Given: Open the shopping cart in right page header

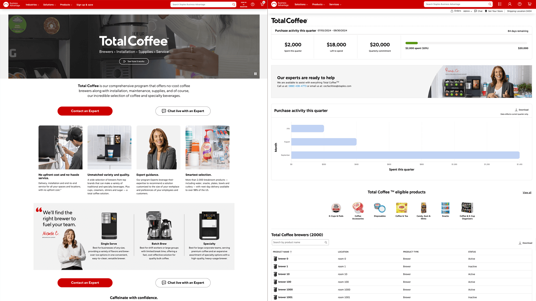Looking at the screenshot, I should pyautogui.click(x=530, y=4).
